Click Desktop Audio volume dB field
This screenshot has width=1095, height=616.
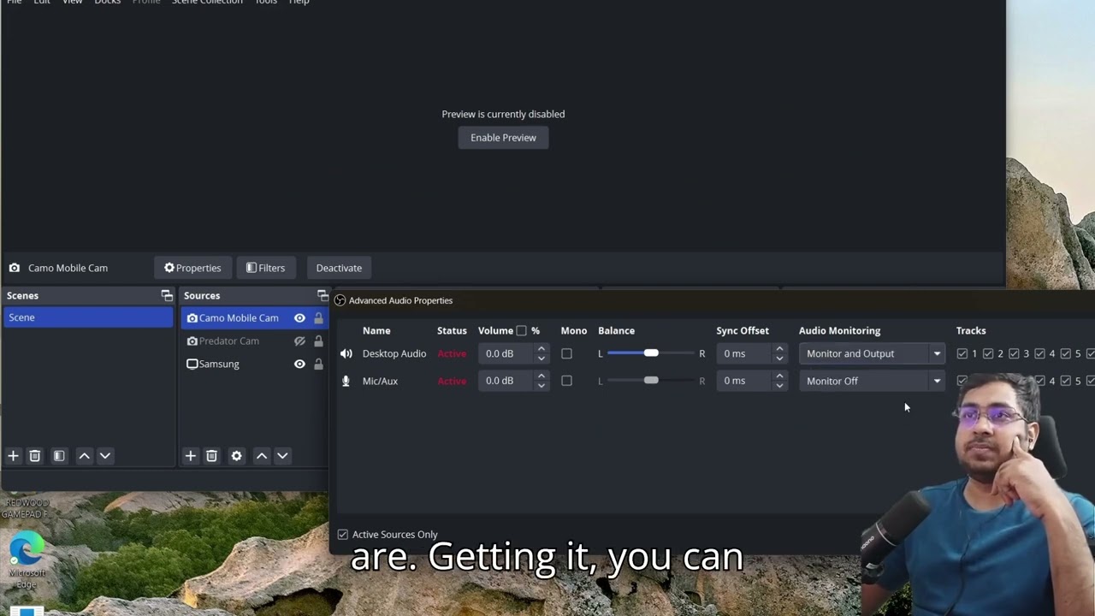[x=506, y=353]
